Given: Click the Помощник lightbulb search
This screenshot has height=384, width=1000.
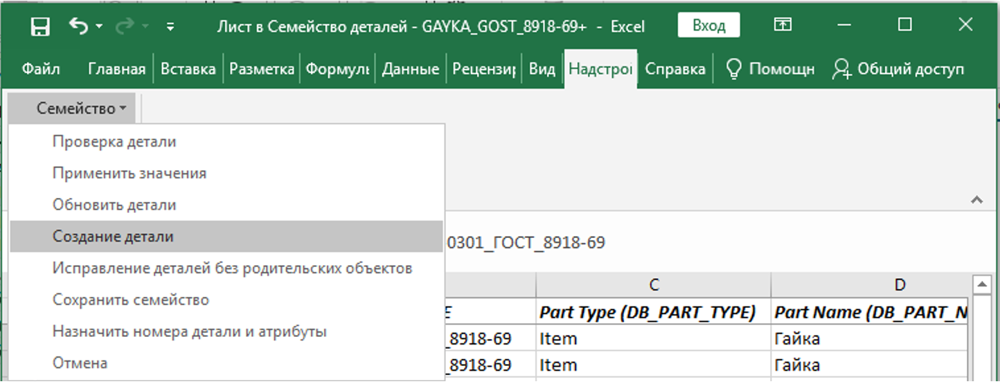Looking at the screenshot, I should coord(771,69).
